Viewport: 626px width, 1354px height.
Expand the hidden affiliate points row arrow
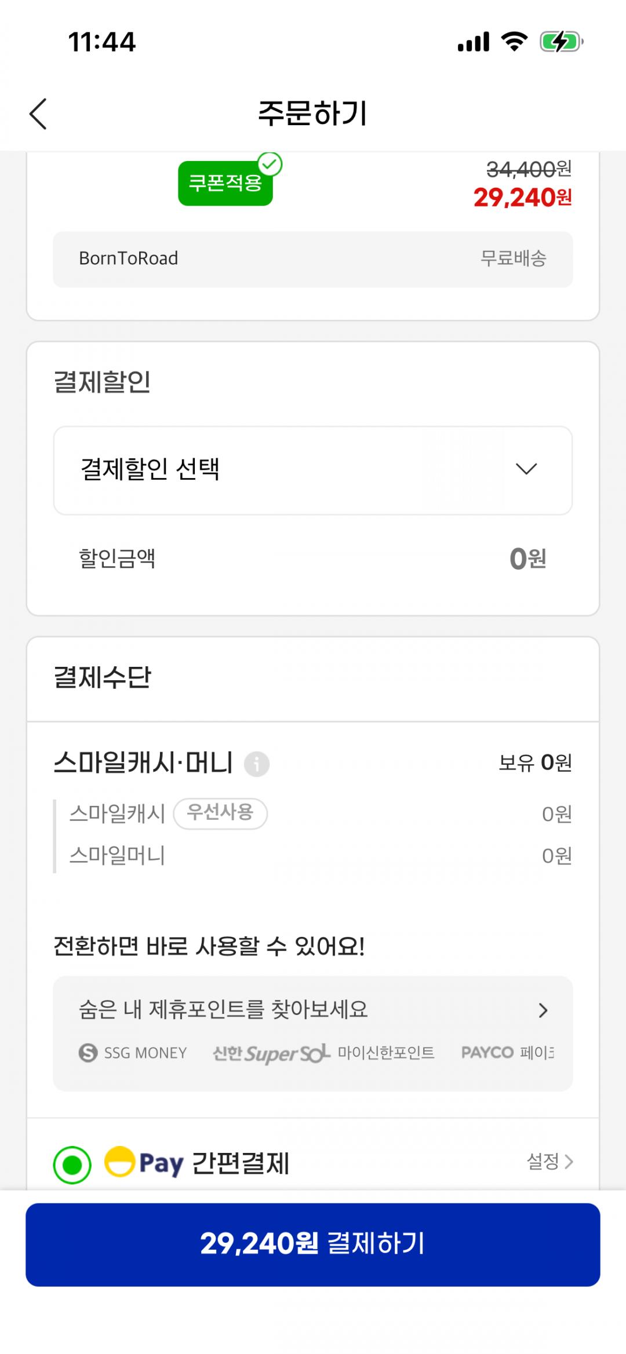click(543, 1010)
